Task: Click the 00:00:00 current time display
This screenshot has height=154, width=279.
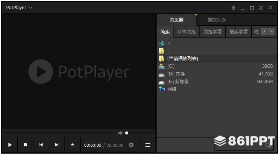Action: (92, 145)
